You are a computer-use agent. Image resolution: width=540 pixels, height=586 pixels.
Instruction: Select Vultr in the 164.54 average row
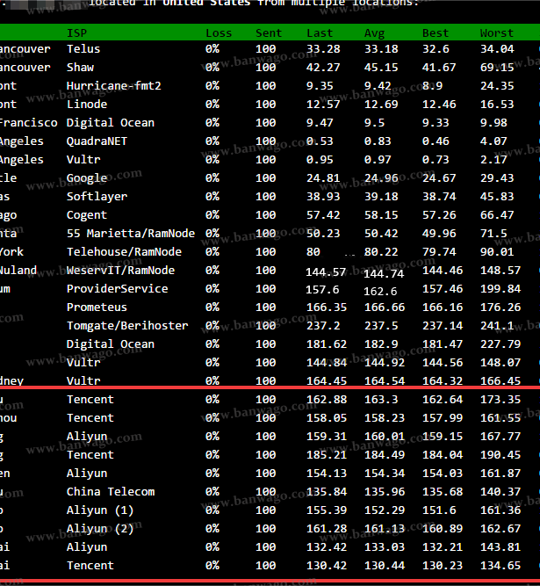pyautogui.click(x=83, y=381)
